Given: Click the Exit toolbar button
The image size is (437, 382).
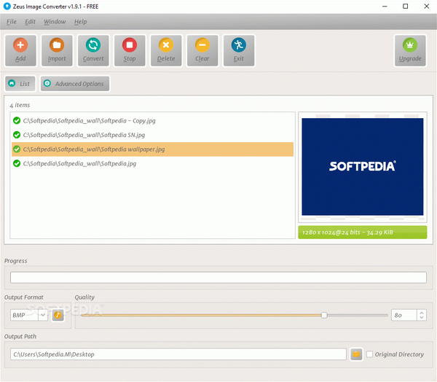Looking at the screenshot, I should pyautogui.click(x=239, y=50).
